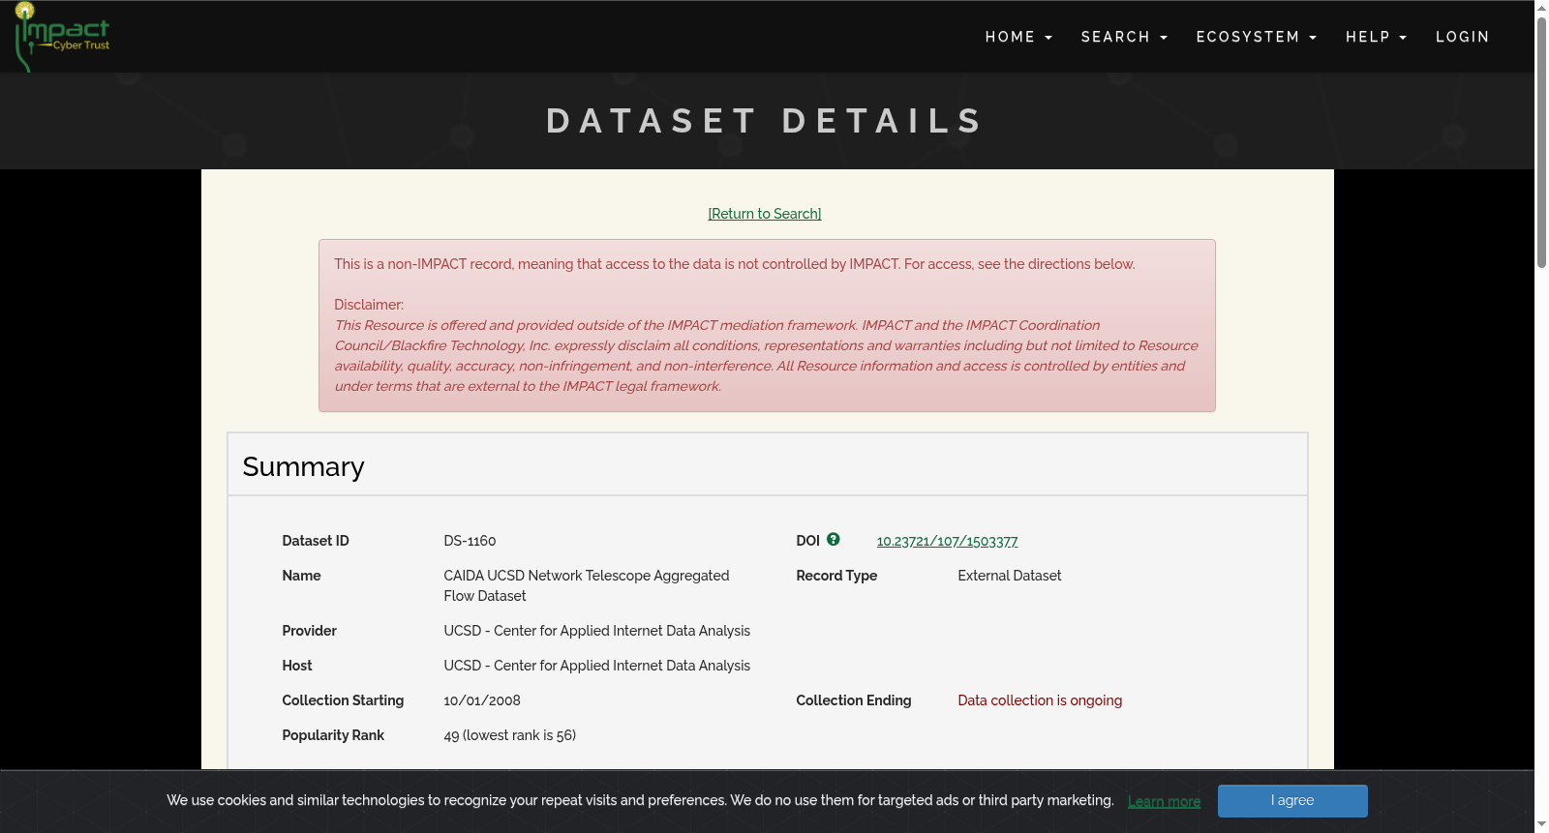This screenshot has width=1549, height=833.
Task: Click the scrollbar down arrow
Action: click(x=1541, y=825)
